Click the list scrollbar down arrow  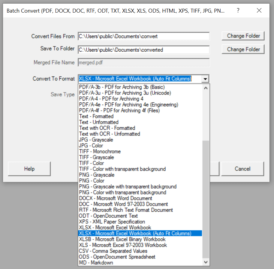click(206, 262)
